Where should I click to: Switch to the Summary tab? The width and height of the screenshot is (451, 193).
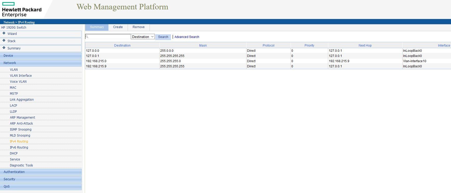(x=97, y=27)
